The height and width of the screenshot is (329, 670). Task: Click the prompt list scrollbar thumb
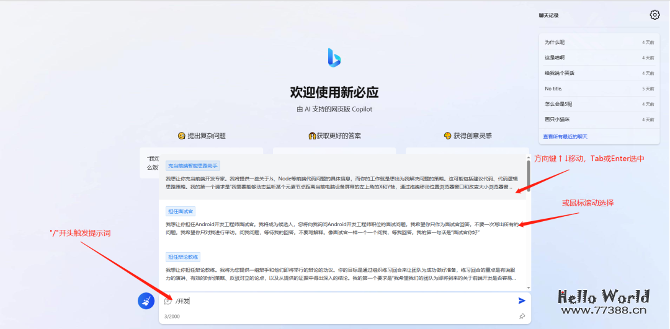(529, 176)
